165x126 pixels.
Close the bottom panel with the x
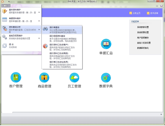click(x=161, y=114)
